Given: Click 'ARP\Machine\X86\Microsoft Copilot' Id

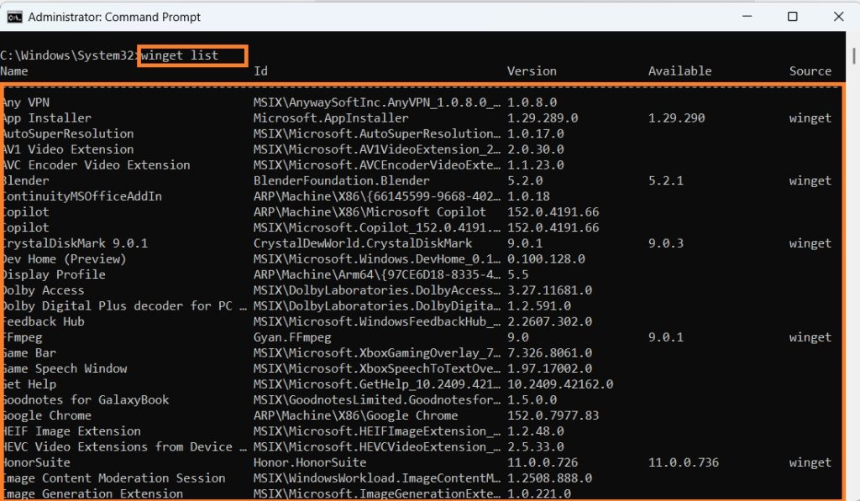Looking at the screenshot, I should (x=370, y=212).
